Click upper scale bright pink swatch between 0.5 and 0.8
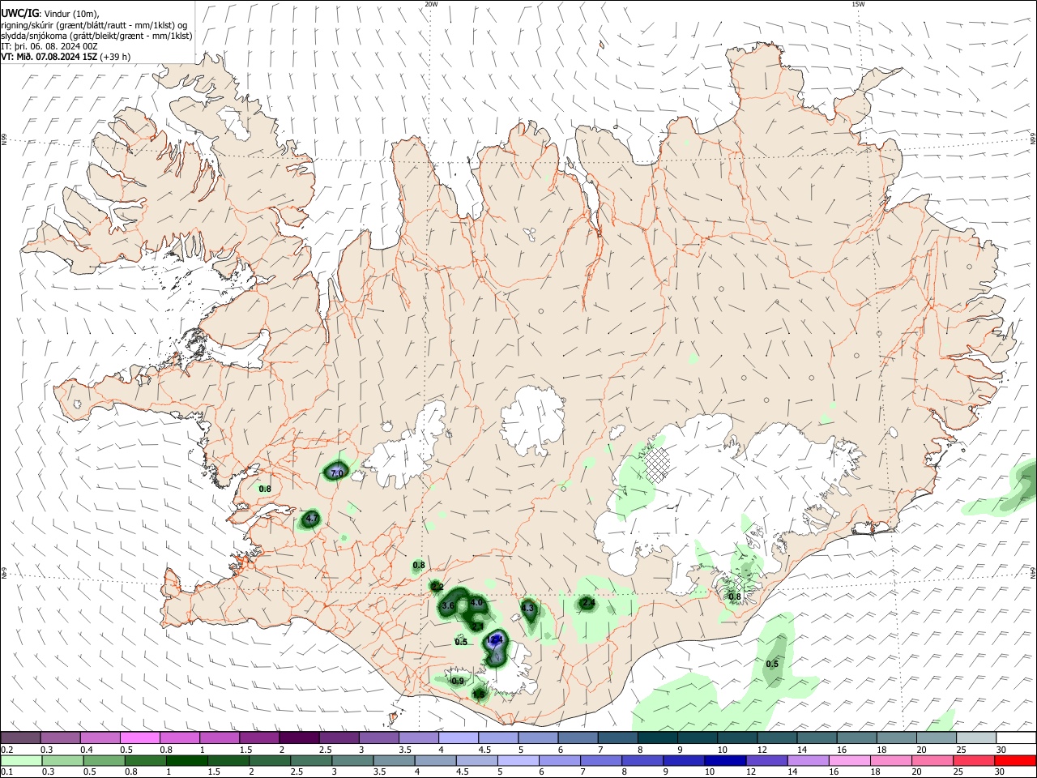The image size is (1037, 778). [x=140, y=737]
